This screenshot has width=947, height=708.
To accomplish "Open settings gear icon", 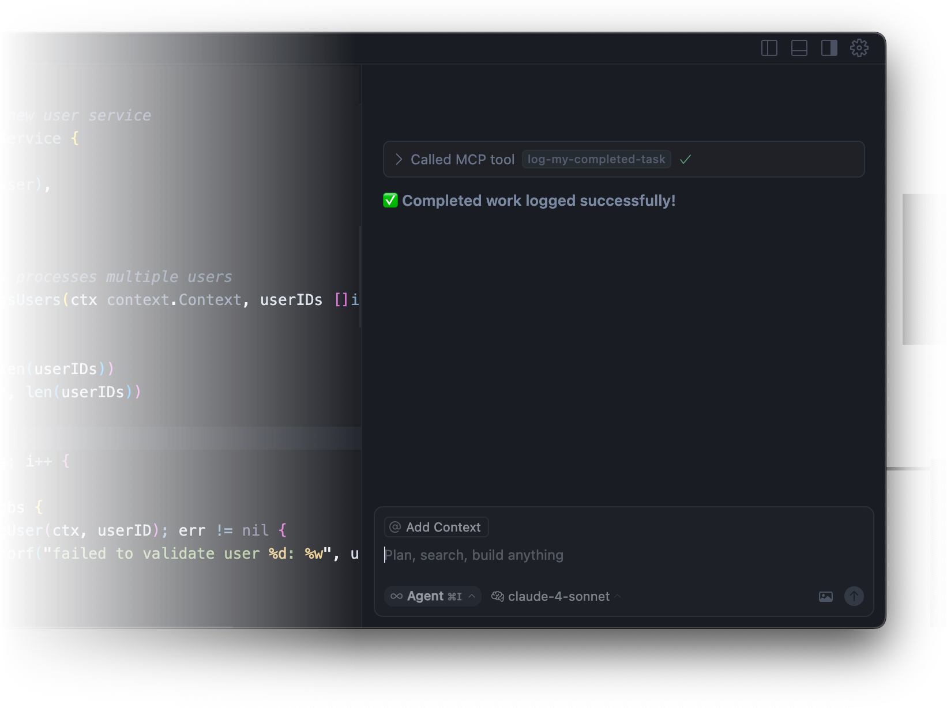I will pyautogui.click(x=859, y=48).
